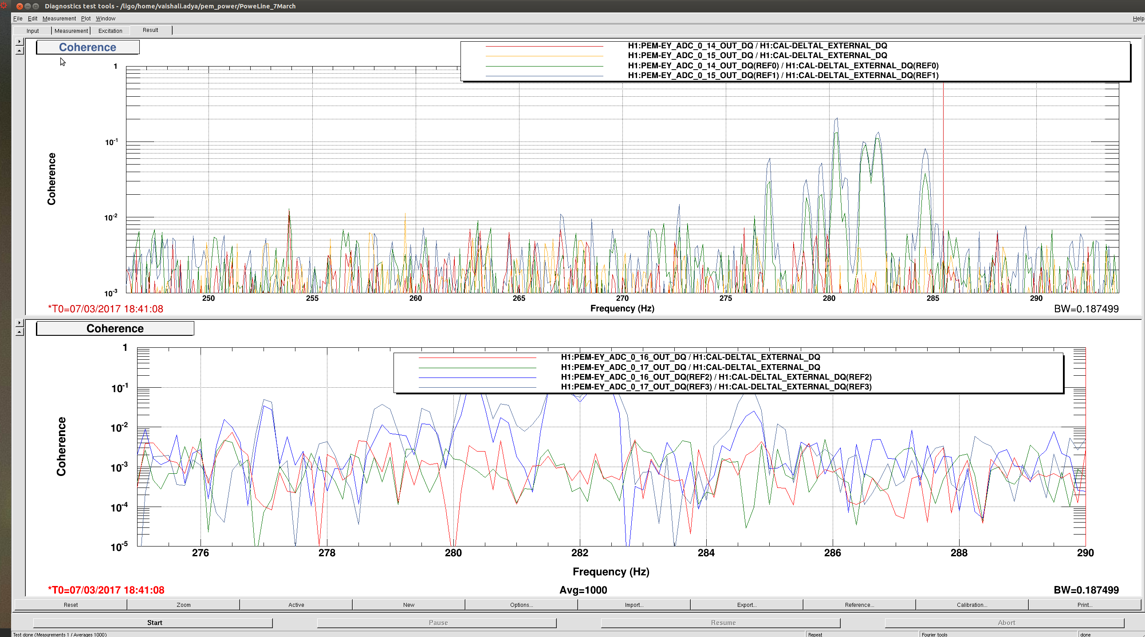Image resolution: width=1145 pixels, height=637 pixels.
Task: Select the Result tab
Action: [150, 30]
